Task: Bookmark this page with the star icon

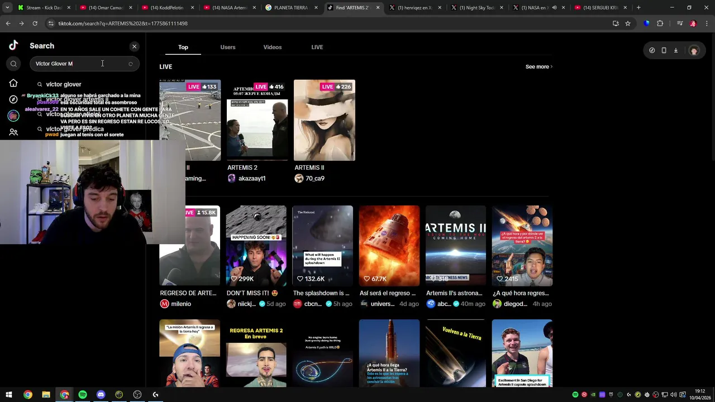Action: [x=628, y=23]
